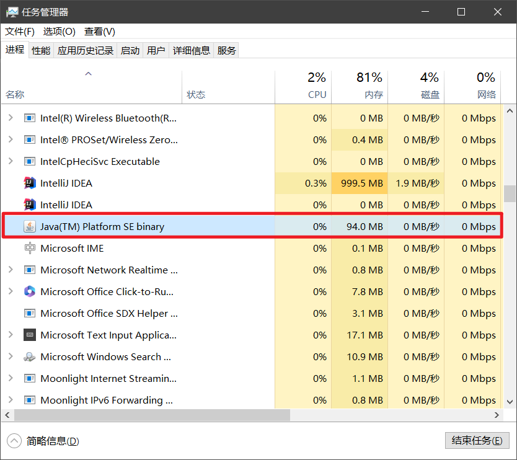The height and width of the screenshot is (460, 517).
Task: Click the vertical scrollbar up arrow
Action: pos(510,111)
